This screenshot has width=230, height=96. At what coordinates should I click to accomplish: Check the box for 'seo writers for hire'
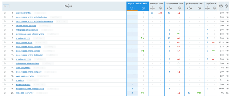[x=5, y=13]
